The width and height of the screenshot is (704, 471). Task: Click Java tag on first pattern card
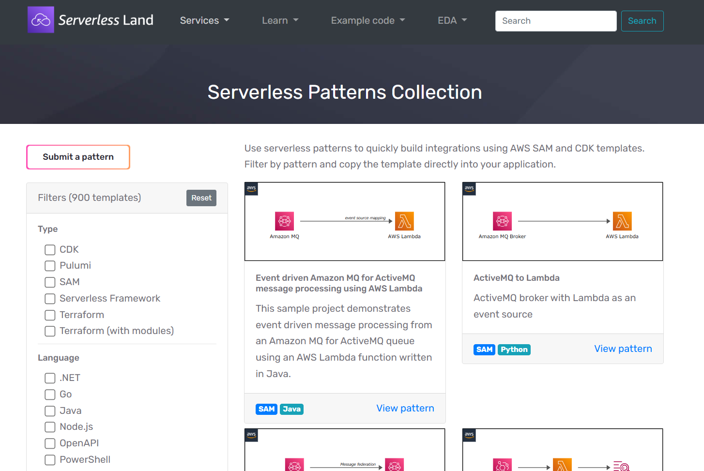292,409
